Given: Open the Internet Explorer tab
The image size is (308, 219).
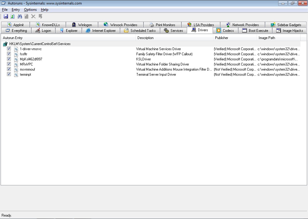Looking at the screenshot, I should 101,30.
